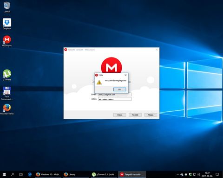Open Task View on the taskbar

[21, 174]
